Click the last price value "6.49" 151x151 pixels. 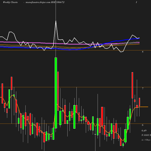click(x=144, y=130)
